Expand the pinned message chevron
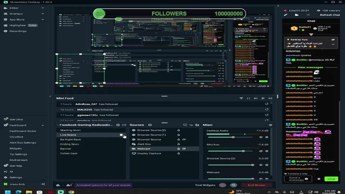345x194 pixels. (x=333, y=44)
